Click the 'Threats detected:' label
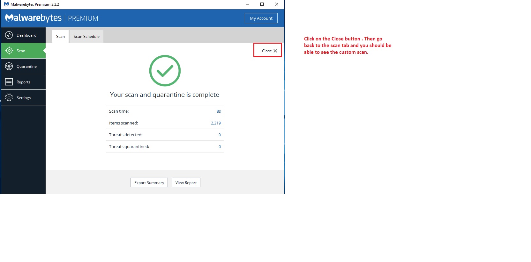 point(126,135)
